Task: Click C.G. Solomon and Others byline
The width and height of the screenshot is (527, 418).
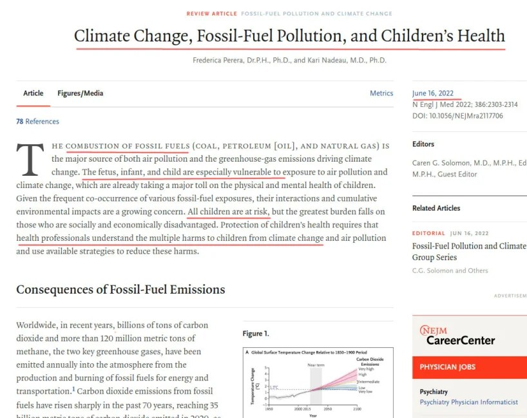Action: click(x=450, y=271)
